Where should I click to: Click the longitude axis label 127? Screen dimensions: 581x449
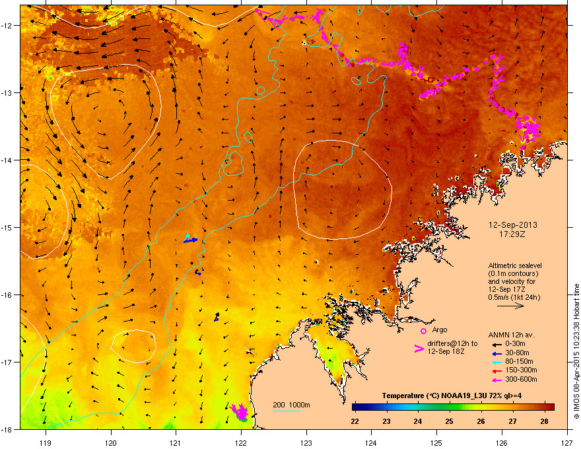pos(567,442)
